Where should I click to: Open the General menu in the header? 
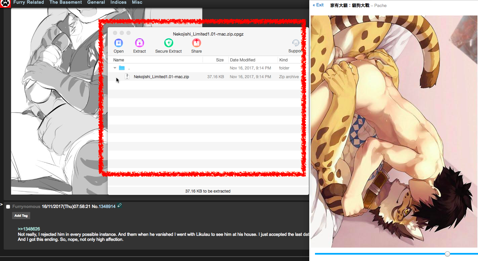pos(96,2)
